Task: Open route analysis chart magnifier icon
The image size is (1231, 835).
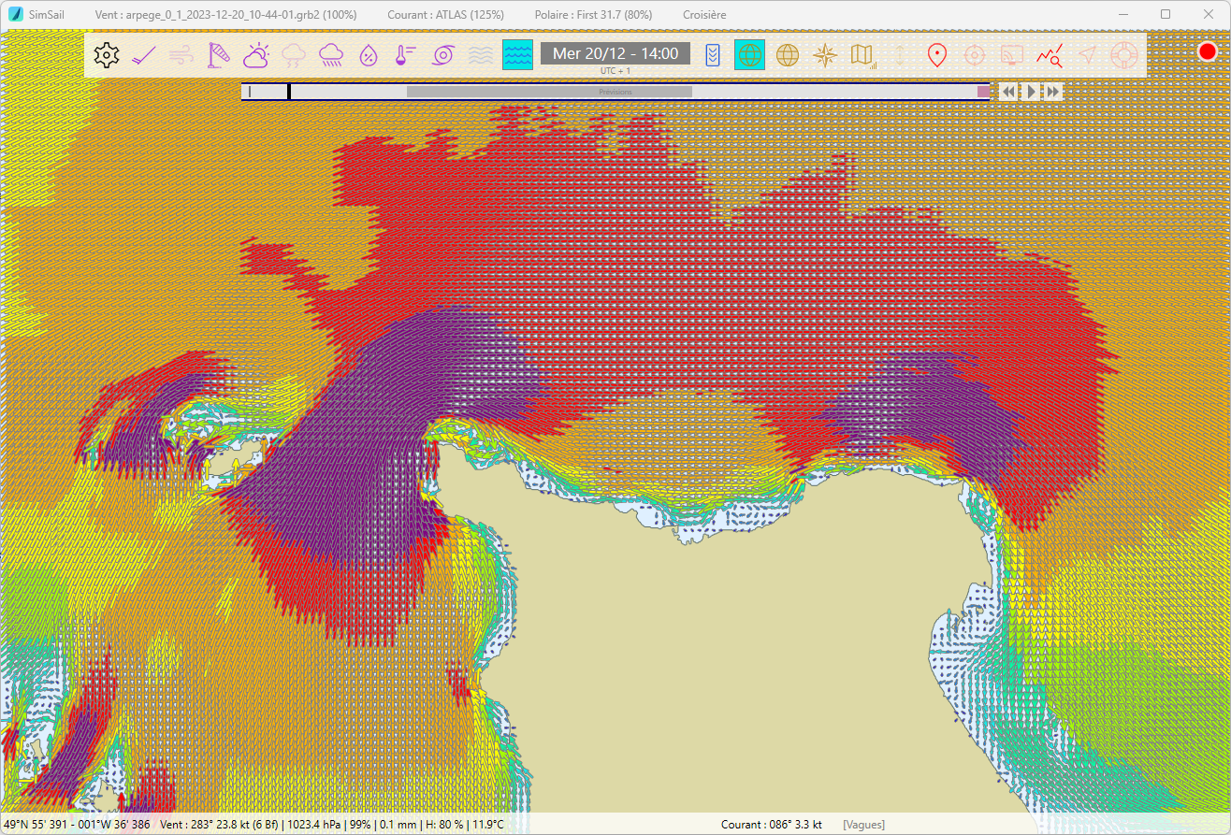Action: pyautogui.click(x=1049, y=55)
